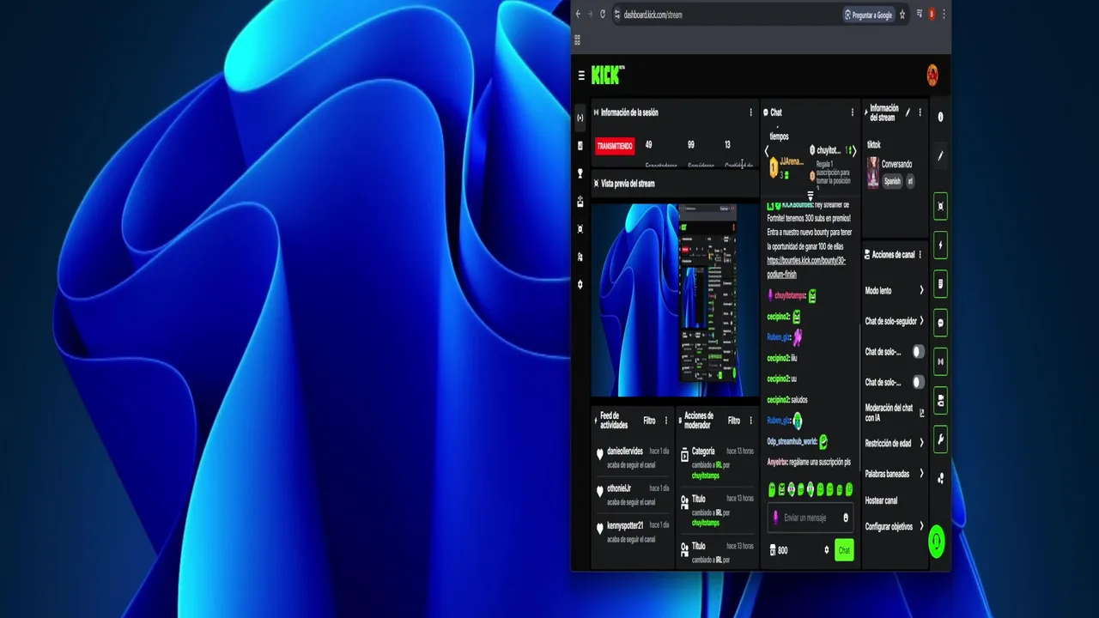Go to previous leaderboard with the left chevron
The height and width of the screenshot is (618, 1099).
click(767, 151)
